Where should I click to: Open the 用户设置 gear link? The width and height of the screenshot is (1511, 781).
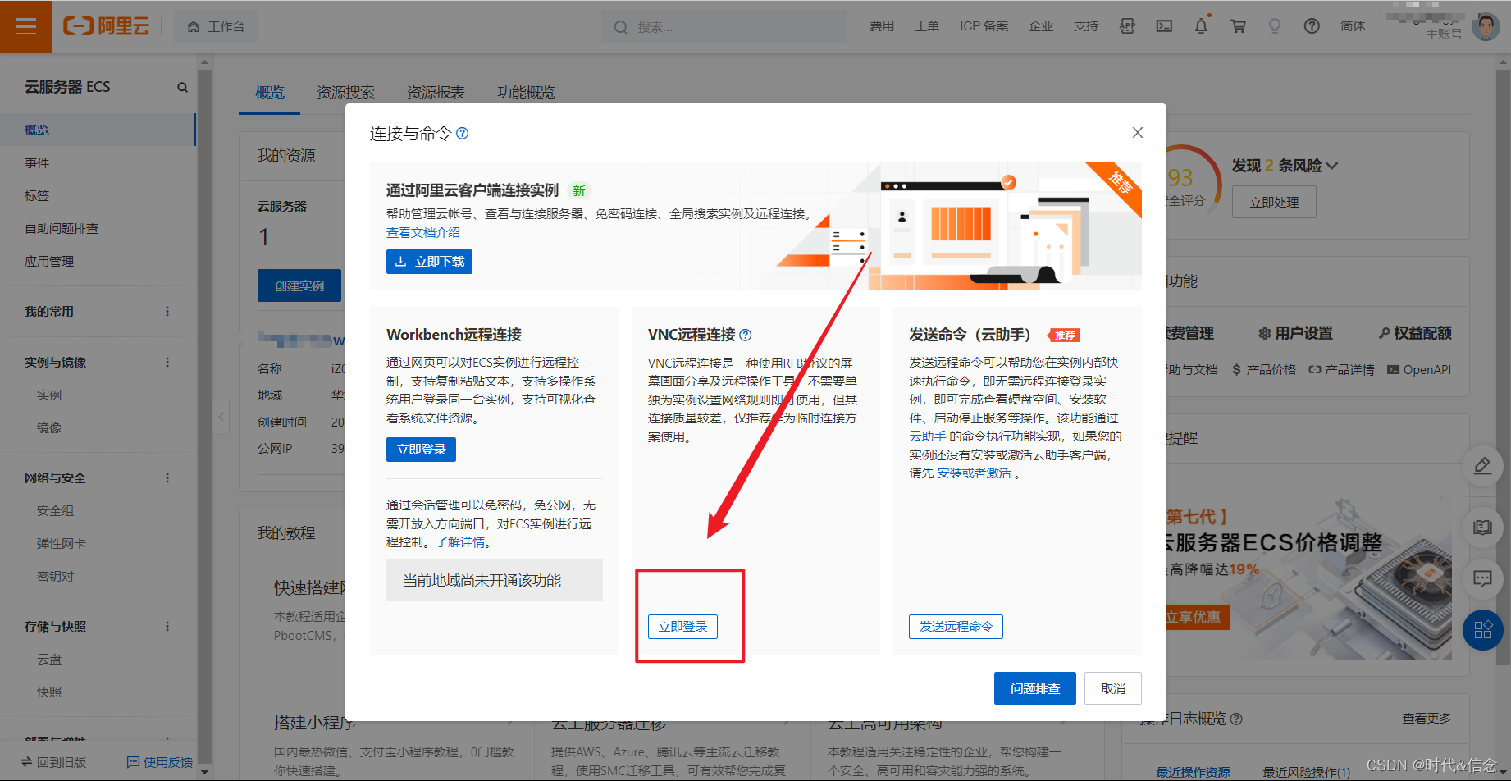tap(1295, 333)
